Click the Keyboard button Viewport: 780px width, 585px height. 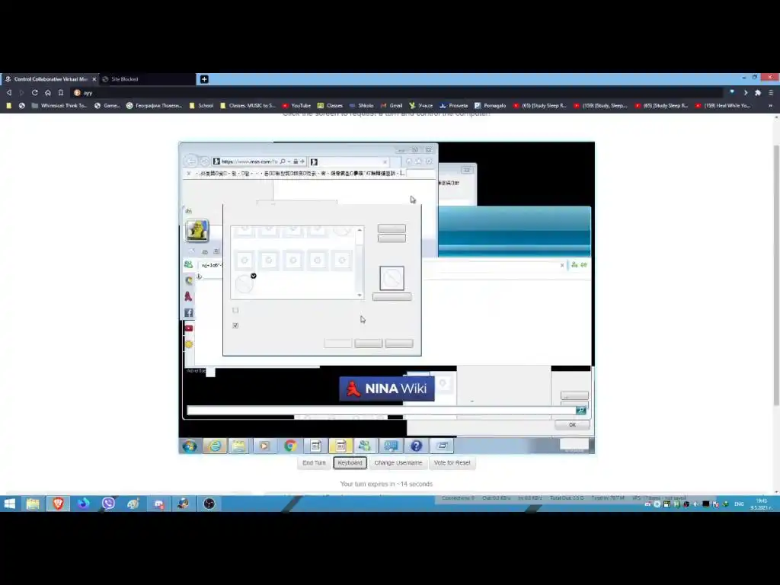click(350, 462)
